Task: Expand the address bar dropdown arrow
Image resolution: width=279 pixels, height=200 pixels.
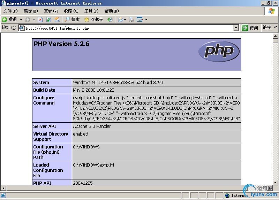Action: 236,28
